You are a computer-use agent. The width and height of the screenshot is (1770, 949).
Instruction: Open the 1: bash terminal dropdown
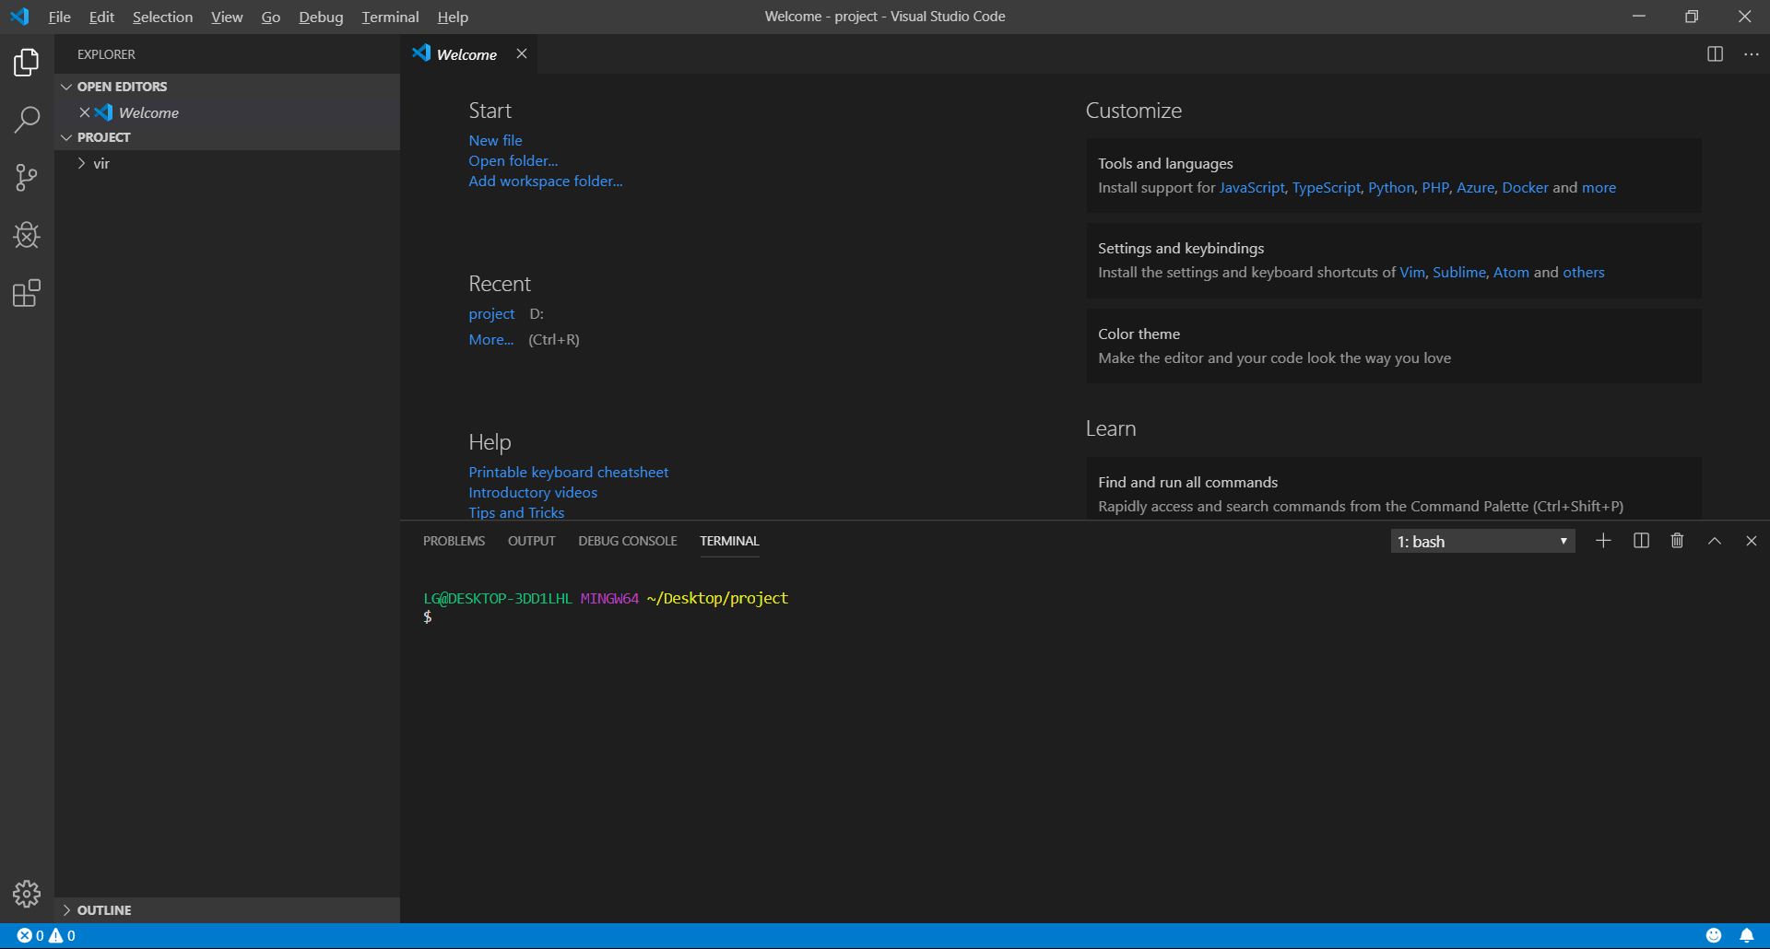pyautogui.click(x=1482, y=541)
